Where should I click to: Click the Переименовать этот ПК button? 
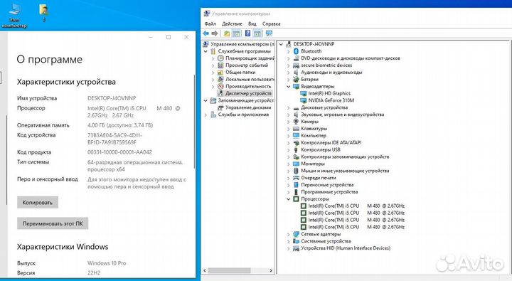click(x=53, y=223)
